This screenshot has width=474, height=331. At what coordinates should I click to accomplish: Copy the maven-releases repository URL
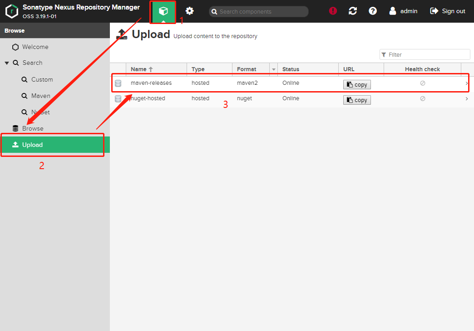357,85
